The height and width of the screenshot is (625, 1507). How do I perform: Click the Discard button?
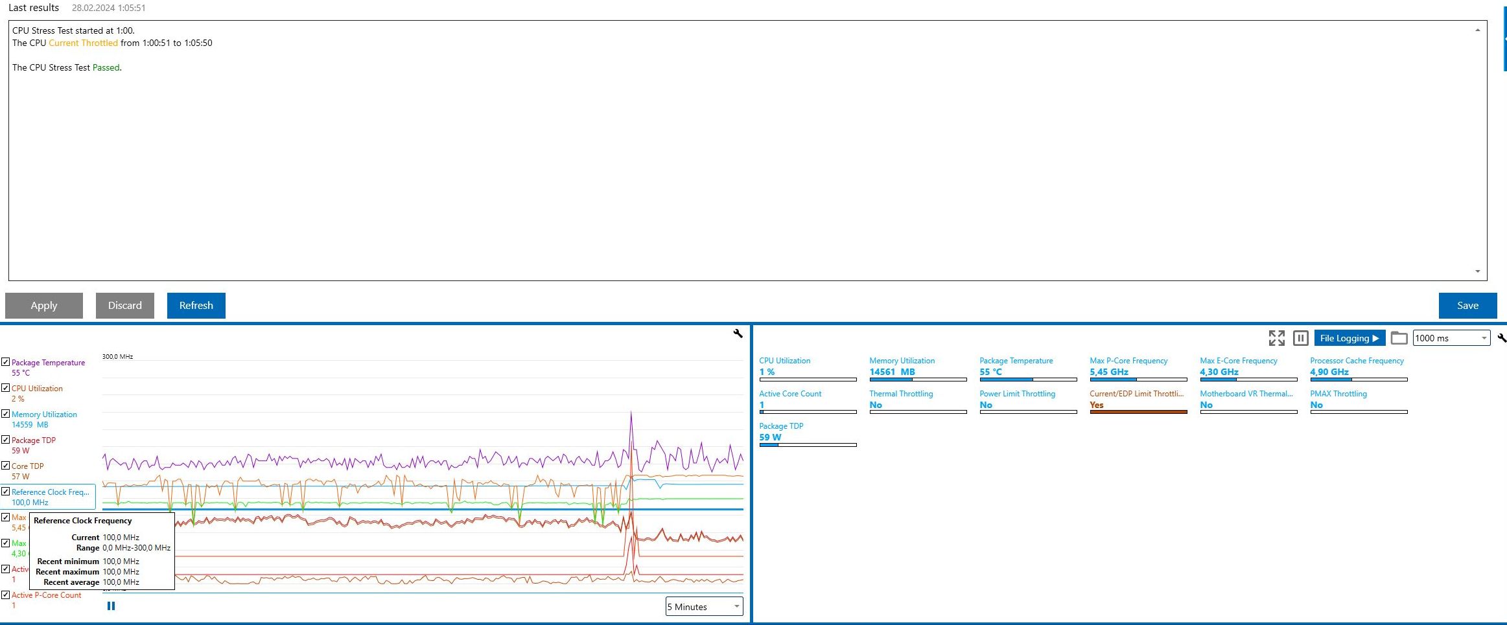[x=125, y=306]
